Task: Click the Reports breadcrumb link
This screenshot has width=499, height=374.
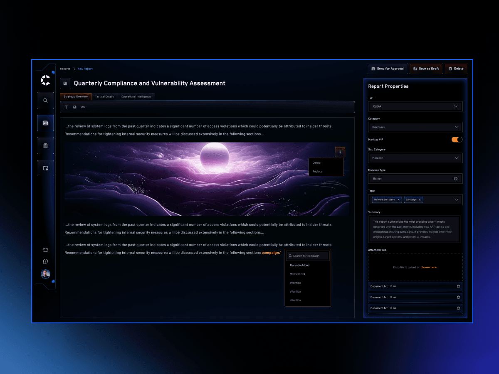Action: click(65, 69)
